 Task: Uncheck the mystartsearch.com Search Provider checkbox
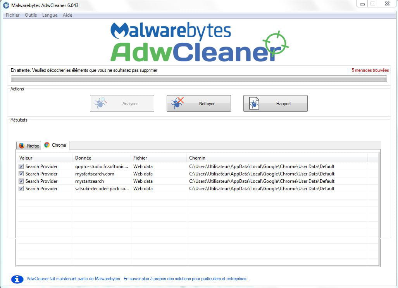pyautogui.click(x=21, y=174)
